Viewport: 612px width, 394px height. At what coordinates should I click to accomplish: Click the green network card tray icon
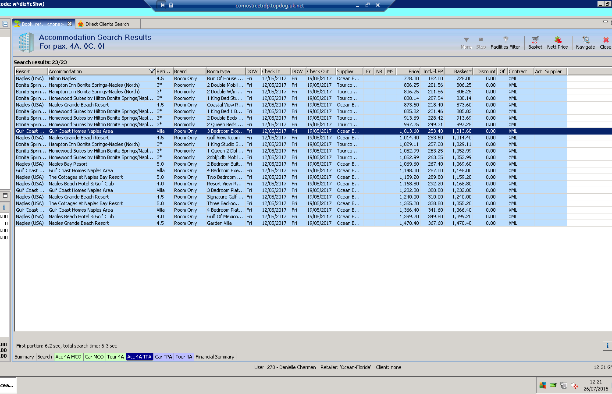pyautogui.click(x=553, y=385)
